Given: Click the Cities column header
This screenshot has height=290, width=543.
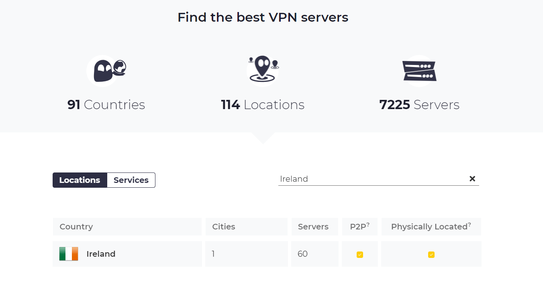Looking at the screenshot, I should 223,227.
